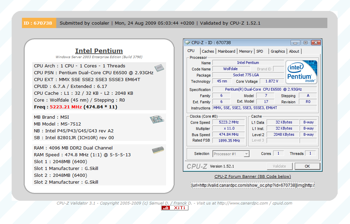Click the CPU PSN line with E6500
The height and width of the screenshot is (224, 350).
pyautogui.click(x=94, y=73)
